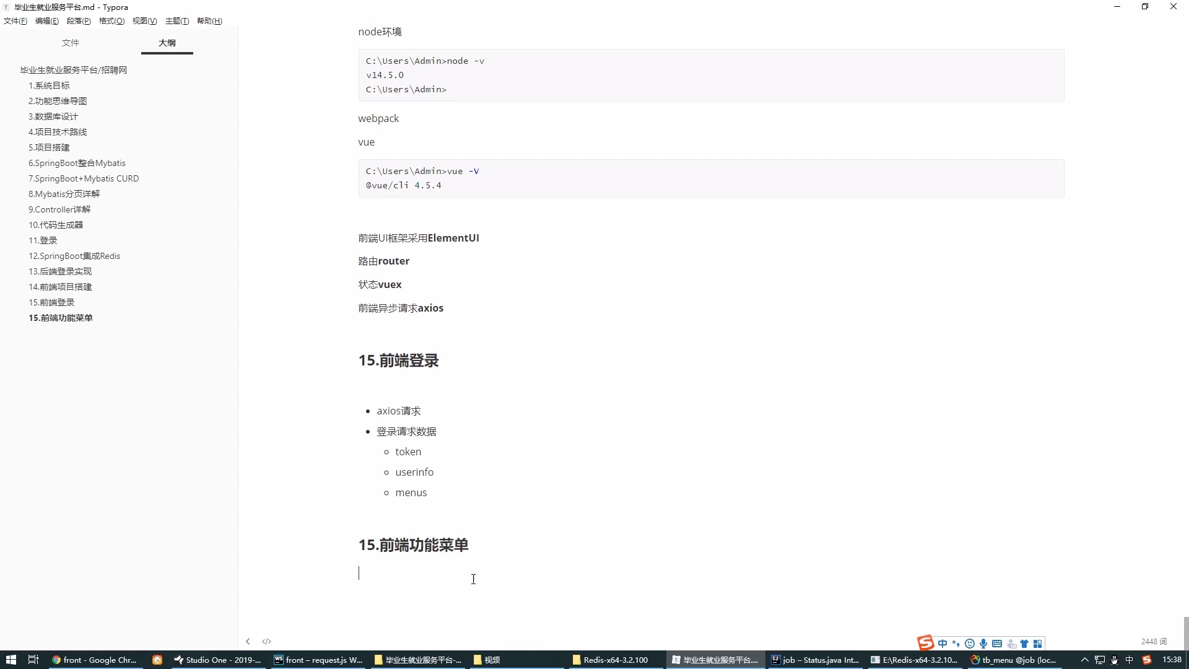Open the Sogou toolbox grid icon
This screenshot has width=1189, height=669.
point(1039,644)
